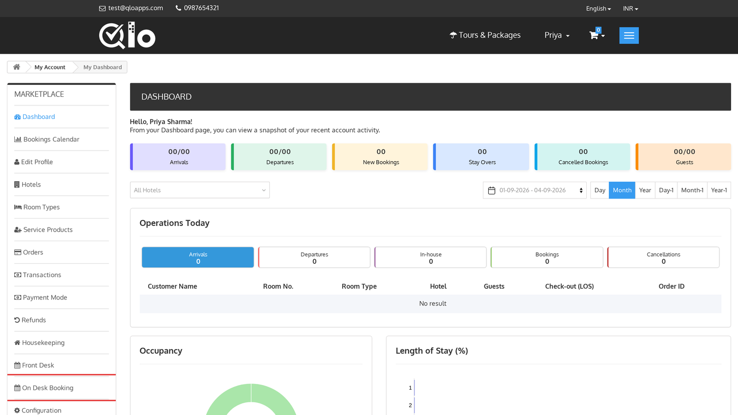Click the My Dashboard breadcrumb text

coord(102,67)
